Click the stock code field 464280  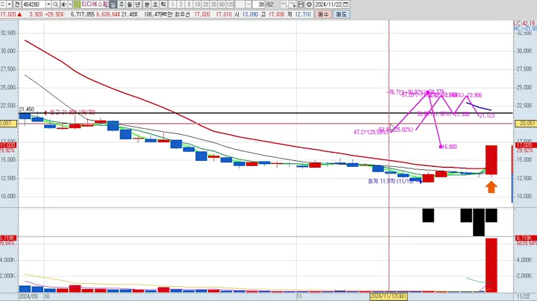coord(34,4)
